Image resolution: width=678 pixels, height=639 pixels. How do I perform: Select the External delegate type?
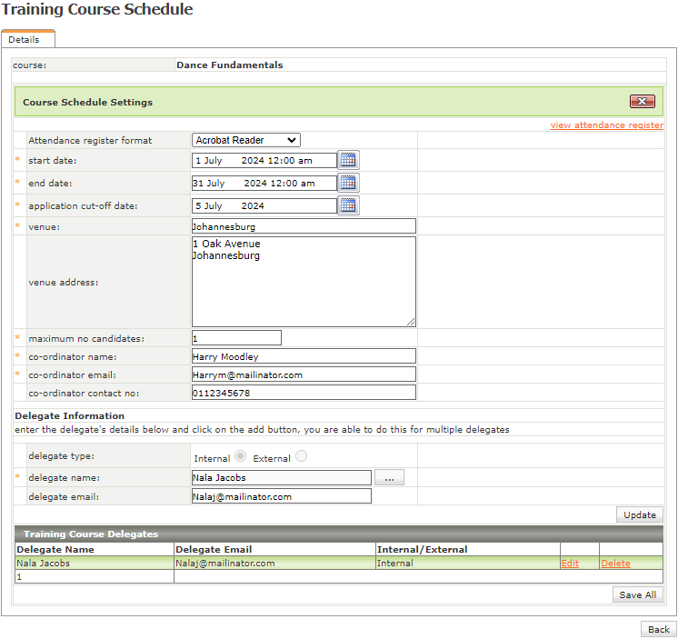[301, 457]
